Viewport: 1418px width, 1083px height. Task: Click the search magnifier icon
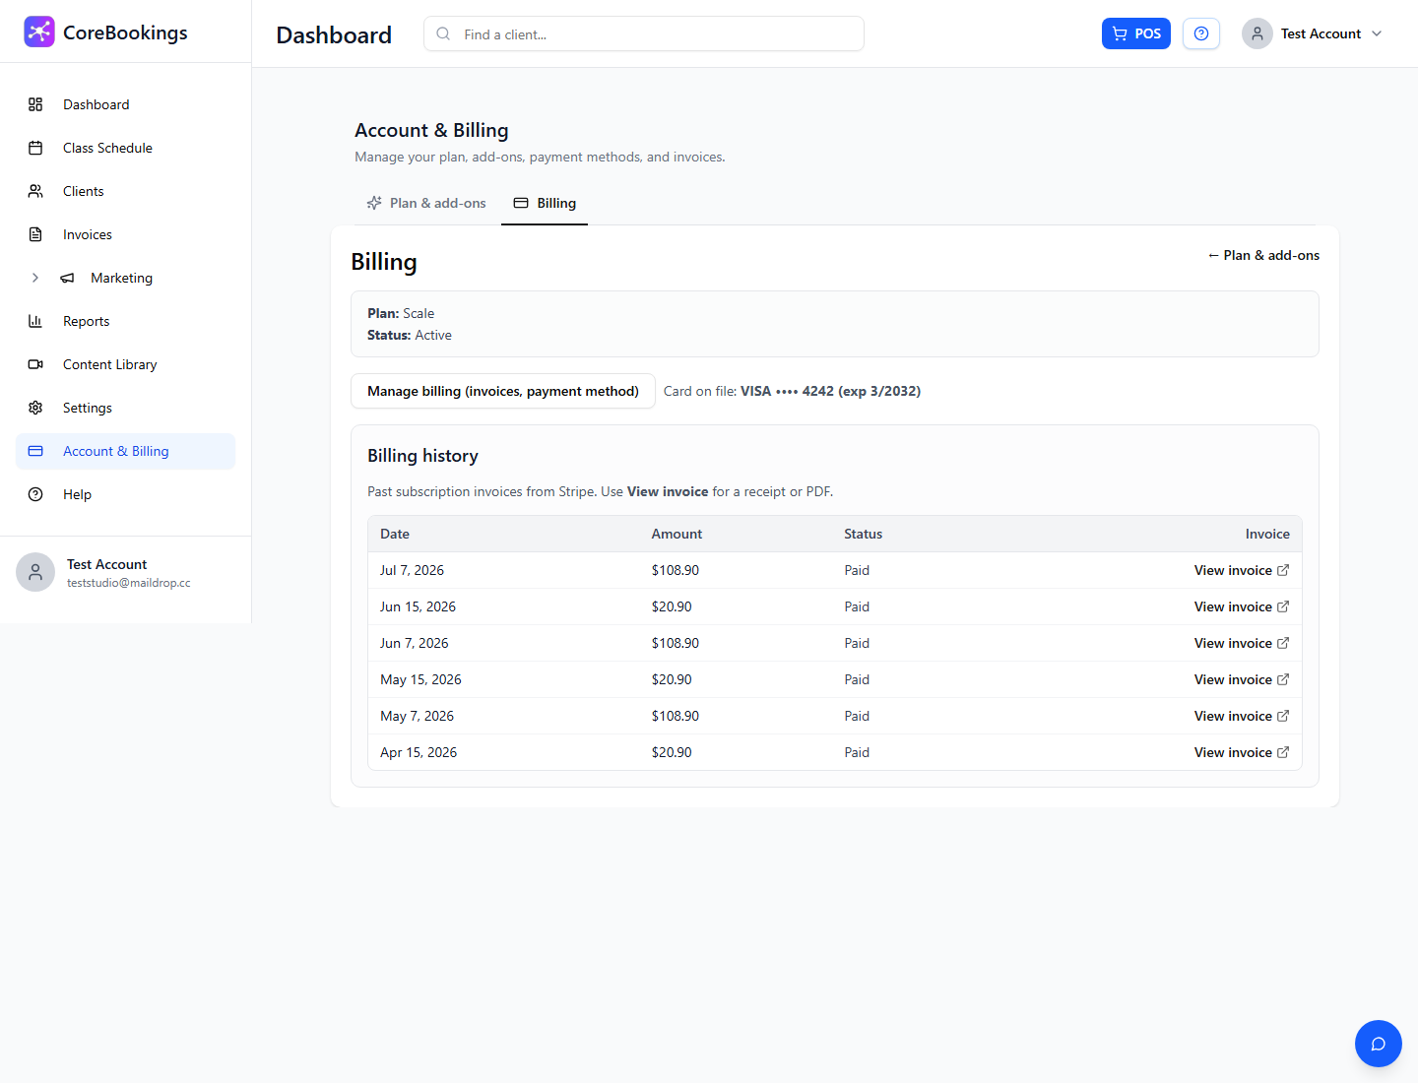pos(443,33)
